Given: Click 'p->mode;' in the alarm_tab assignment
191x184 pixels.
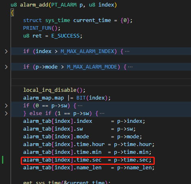Looking at the screenshot, I should 130,137.
